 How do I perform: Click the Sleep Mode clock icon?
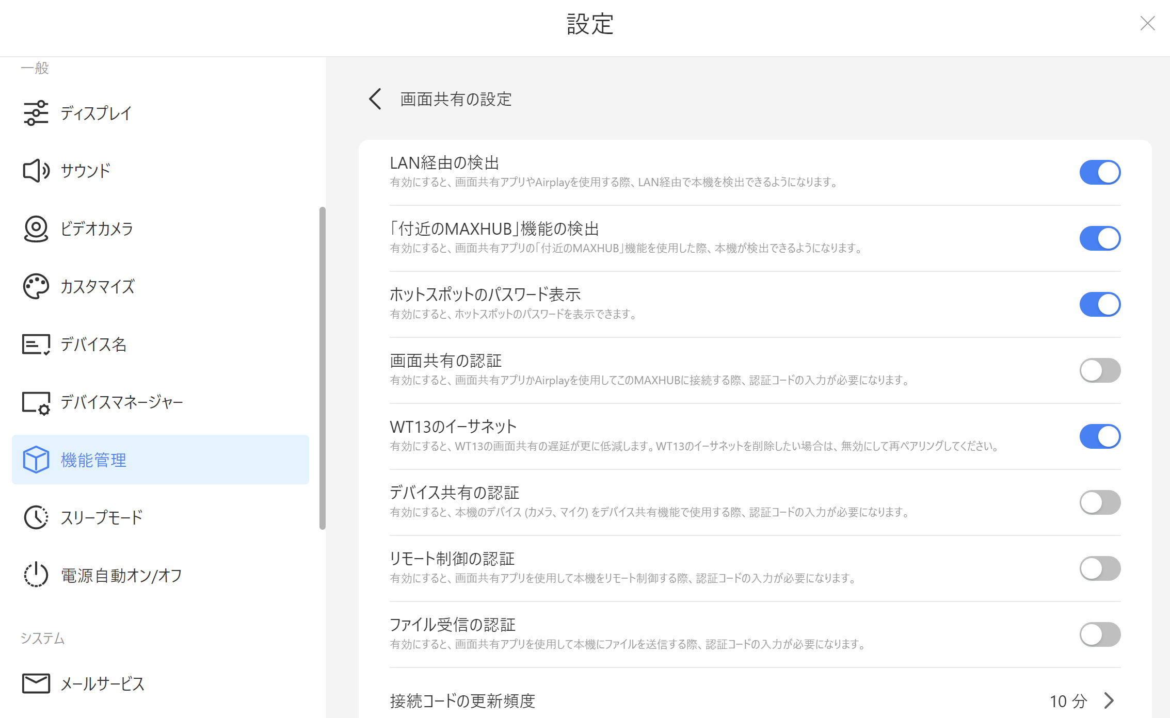36,517
